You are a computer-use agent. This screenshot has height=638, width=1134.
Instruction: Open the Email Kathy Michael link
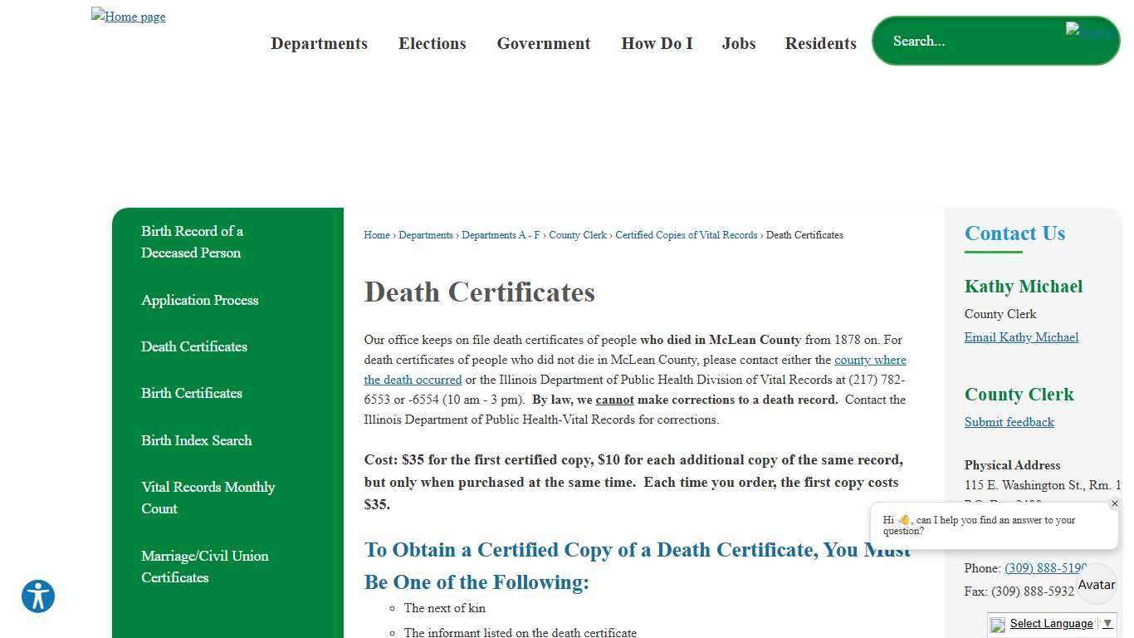pyautogui.click(x=1021, y=337)
